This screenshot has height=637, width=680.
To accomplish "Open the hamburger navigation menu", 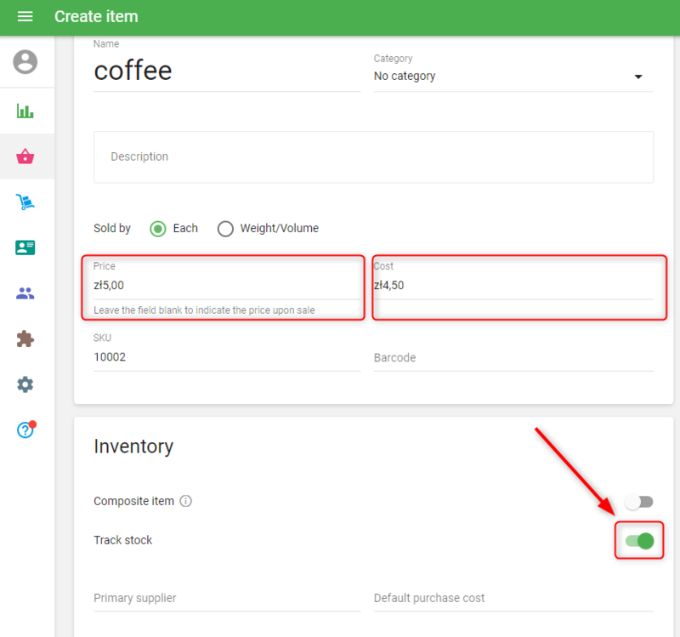I will tap(25, 17).
